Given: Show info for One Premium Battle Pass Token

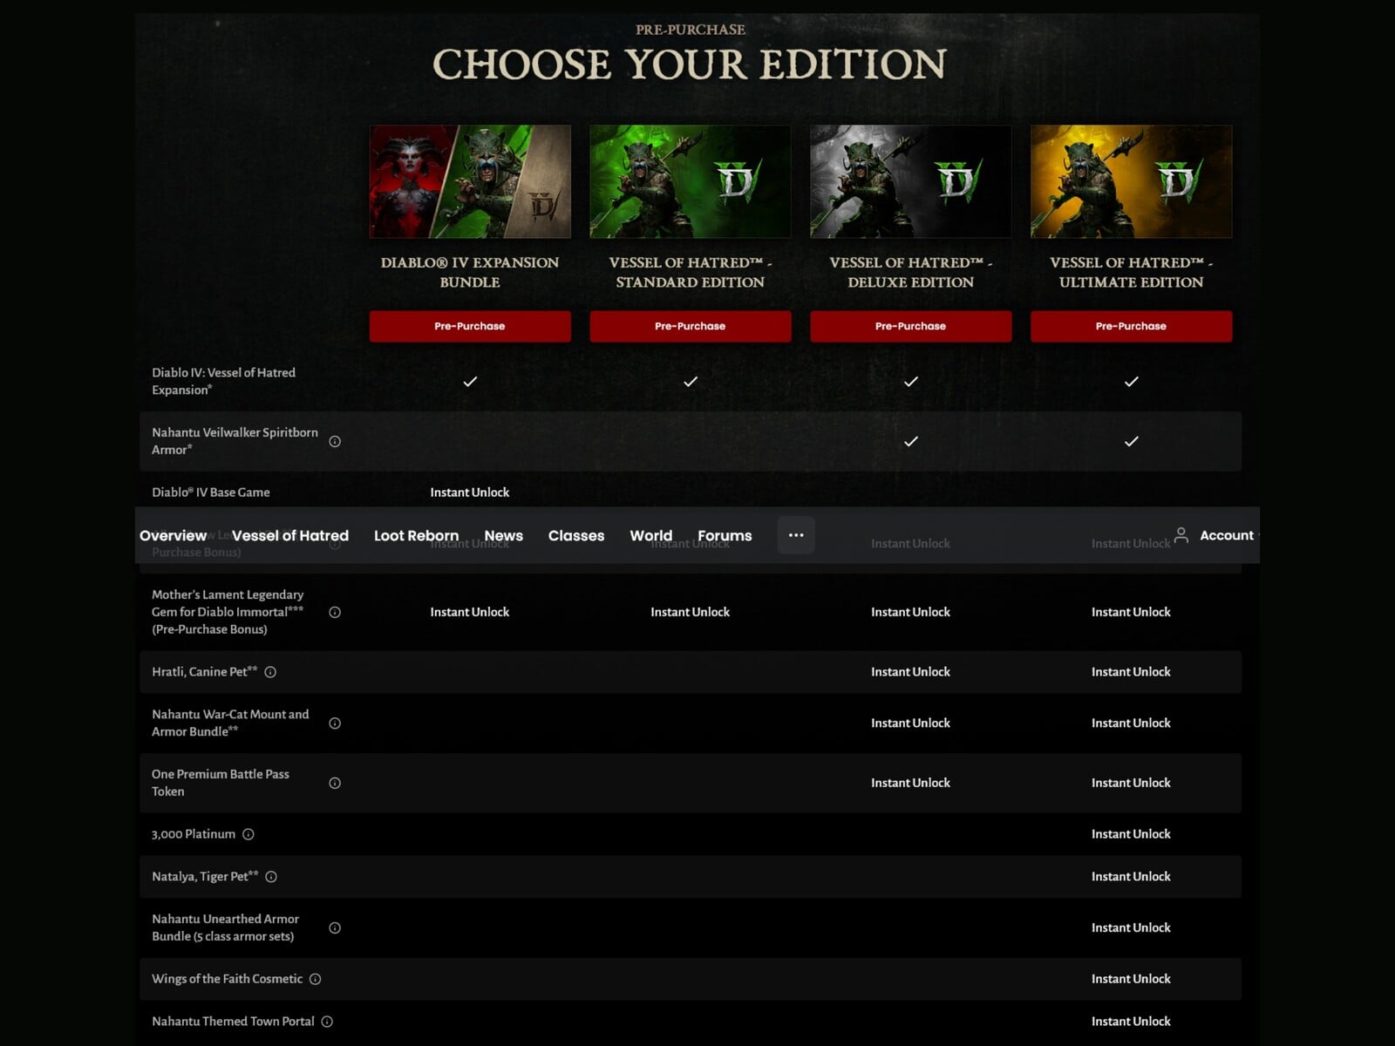Looking at the screenshot, I should [x=335, y=784].
